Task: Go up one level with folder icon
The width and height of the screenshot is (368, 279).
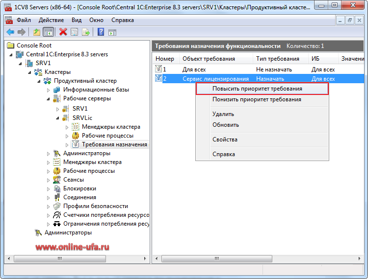Action: pyautogui.click(x=37, y=32)
